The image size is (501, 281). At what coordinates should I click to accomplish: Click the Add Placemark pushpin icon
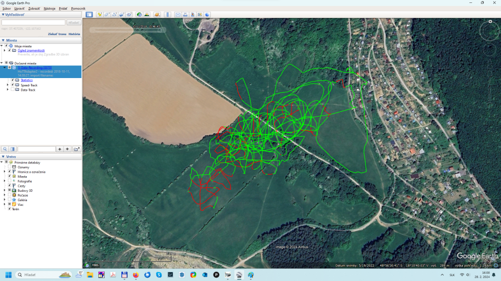coord(99,15)
